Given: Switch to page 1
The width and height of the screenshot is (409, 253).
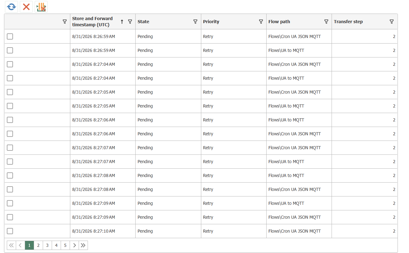Looking at the screenshot, I should click(29, 245).
